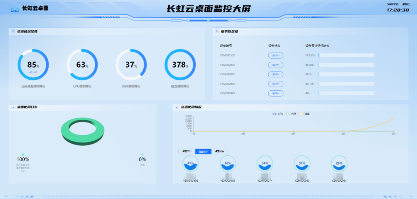Click the 3月 axis label

pyautogui.click(x=293, y=134)
